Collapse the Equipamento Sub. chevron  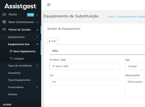coord(37,44)
